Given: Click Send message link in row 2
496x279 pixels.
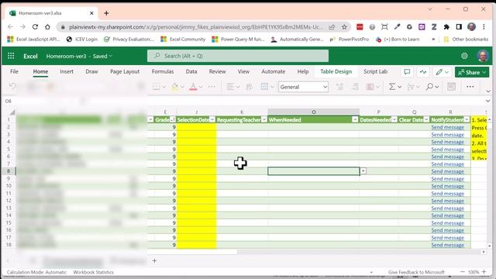Looking at the screenshot, I should [447, 127].
